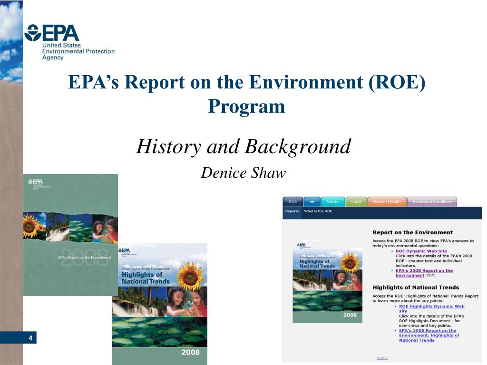This screenshot has width=487, height=365.
Task: Click the 'Next »' link
Action: pos(382,358)
